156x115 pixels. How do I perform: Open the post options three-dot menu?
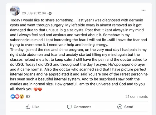point(144,10)
